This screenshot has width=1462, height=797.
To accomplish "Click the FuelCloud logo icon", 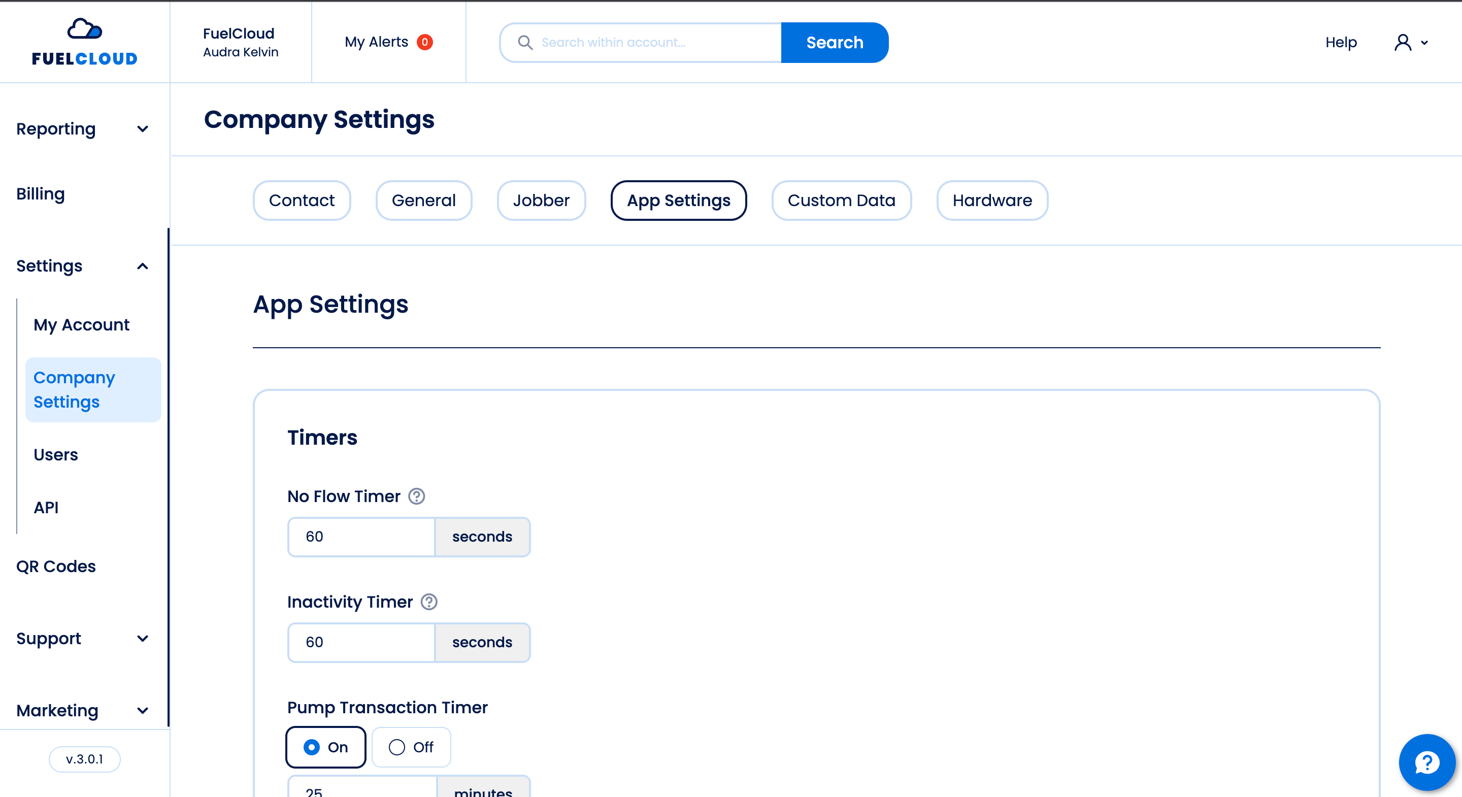I will (x=85, y=29).
